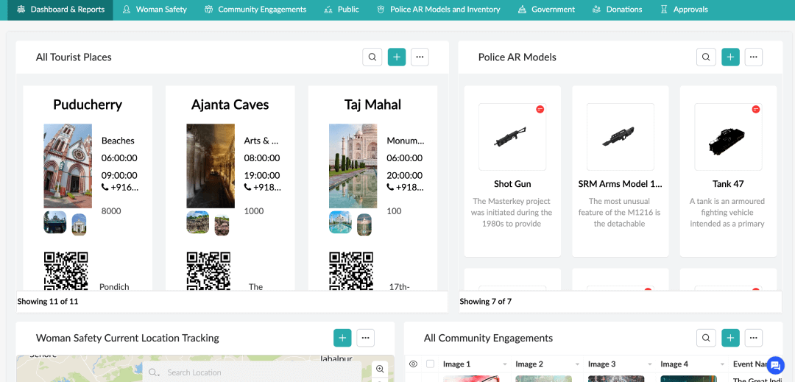
Task: Click '19:00:00' time on Ajanta Caves card
Action: (261, 175)
